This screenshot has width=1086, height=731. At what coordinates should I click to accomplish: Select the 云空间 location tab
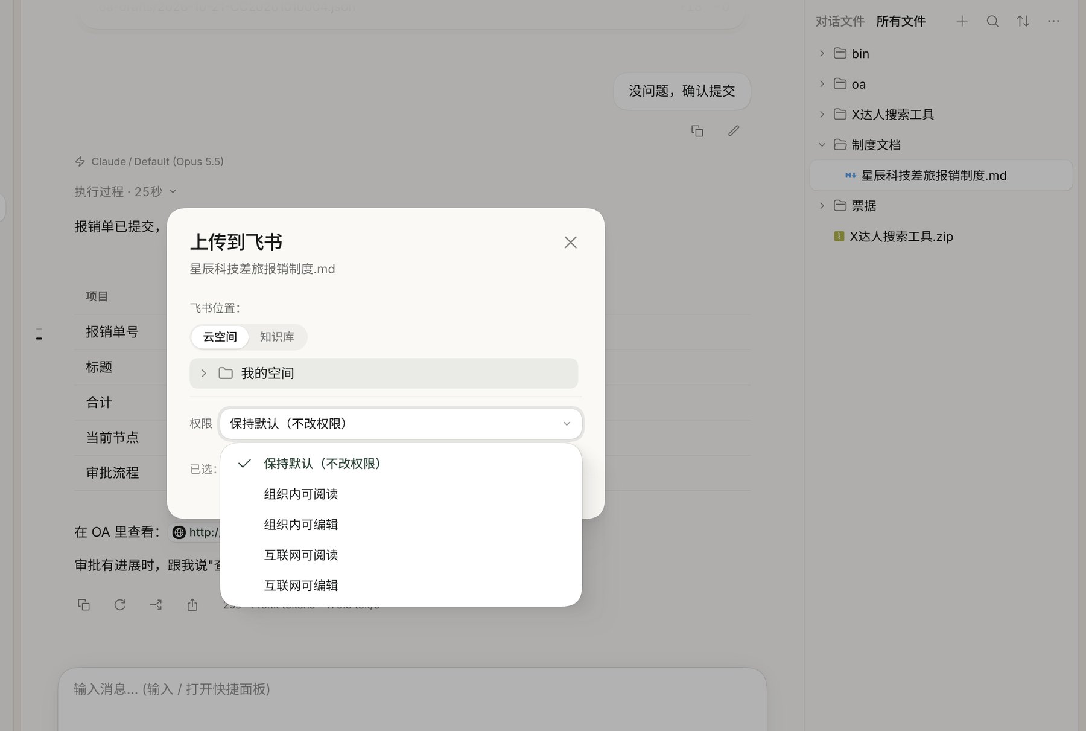(220, 337)
